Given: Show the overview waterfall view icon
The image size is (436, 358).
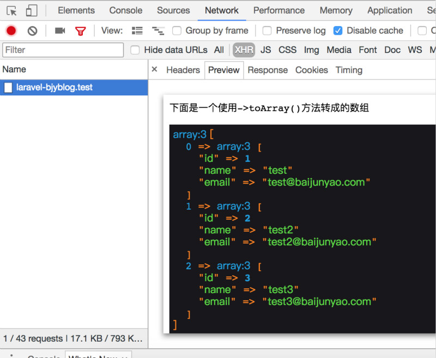Looking at the screenshot, I should pyautogui.click(x=158, y=31).
